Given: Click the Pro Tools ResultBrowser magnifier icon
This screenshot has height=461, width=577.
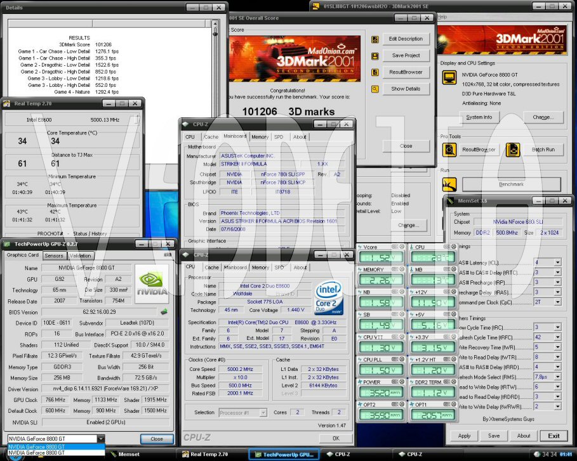Looking at the screenshot, I should coord(449,150).
